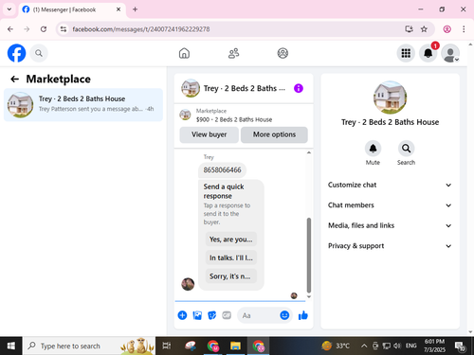
Task: Show hidden system tray icons
Action: click(x=364, y=346)
